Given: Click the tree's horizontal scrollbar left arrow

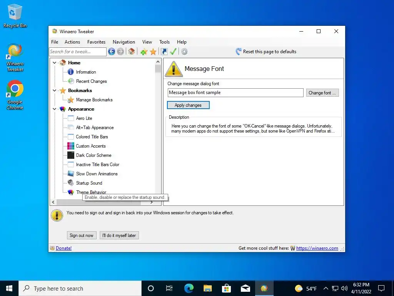Looking at the screenshot, I should 53,202.
